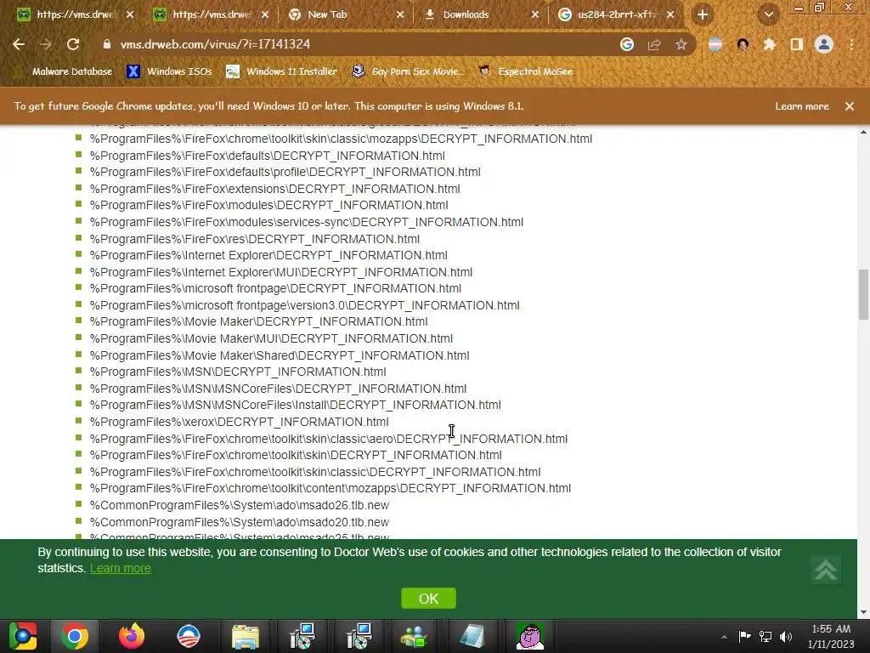Viewport: 870px width, 653px height.
Task: Open Espectral McGee bookmark
Action: tap(525, 71)
